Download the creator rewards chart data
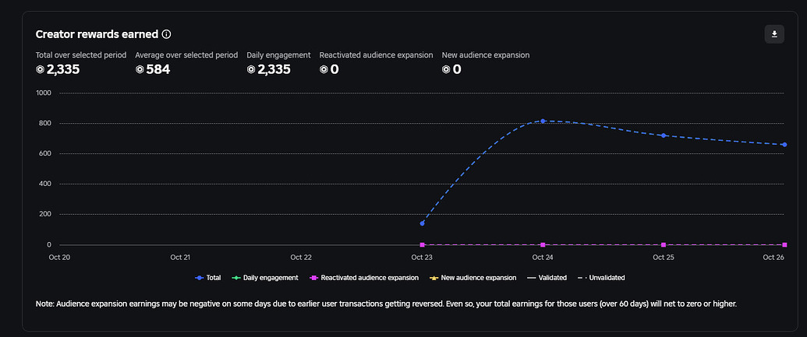The width and height of the screenshot is (807, 337). click(x=774, y=34)
